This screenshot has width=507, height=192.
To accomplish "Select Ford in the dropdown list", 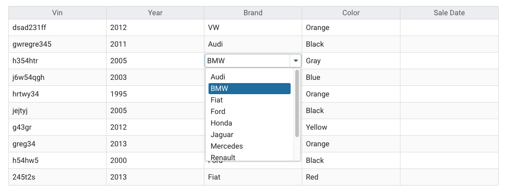I will click(x=249, y=112).
